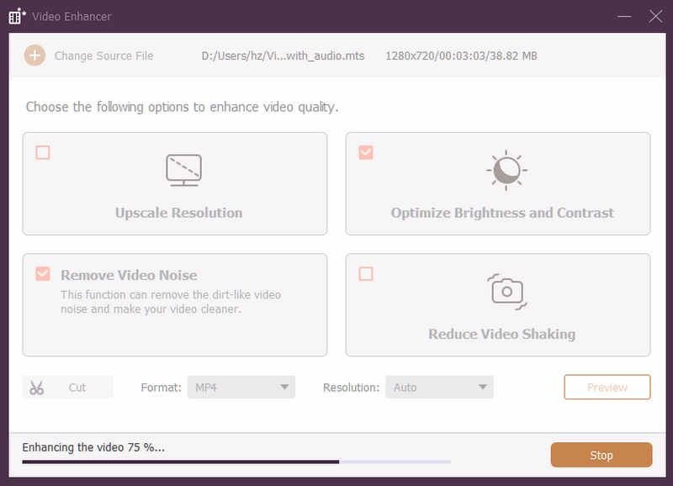
Task: Open the Format dropdown showing MP4
Action: [241, 388]
